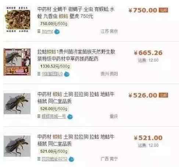Screen dimensions: 179x167
Task: Click the free-shipping badge next to ¥526.00
Action: tap(163, 95)
